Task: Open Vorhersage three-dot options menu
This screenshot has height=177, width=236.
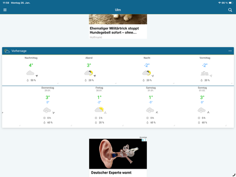Action: [x=230, y=51]
